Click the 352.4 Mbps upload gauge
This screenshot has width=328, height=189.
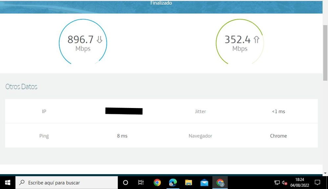(x=240, y=42)
